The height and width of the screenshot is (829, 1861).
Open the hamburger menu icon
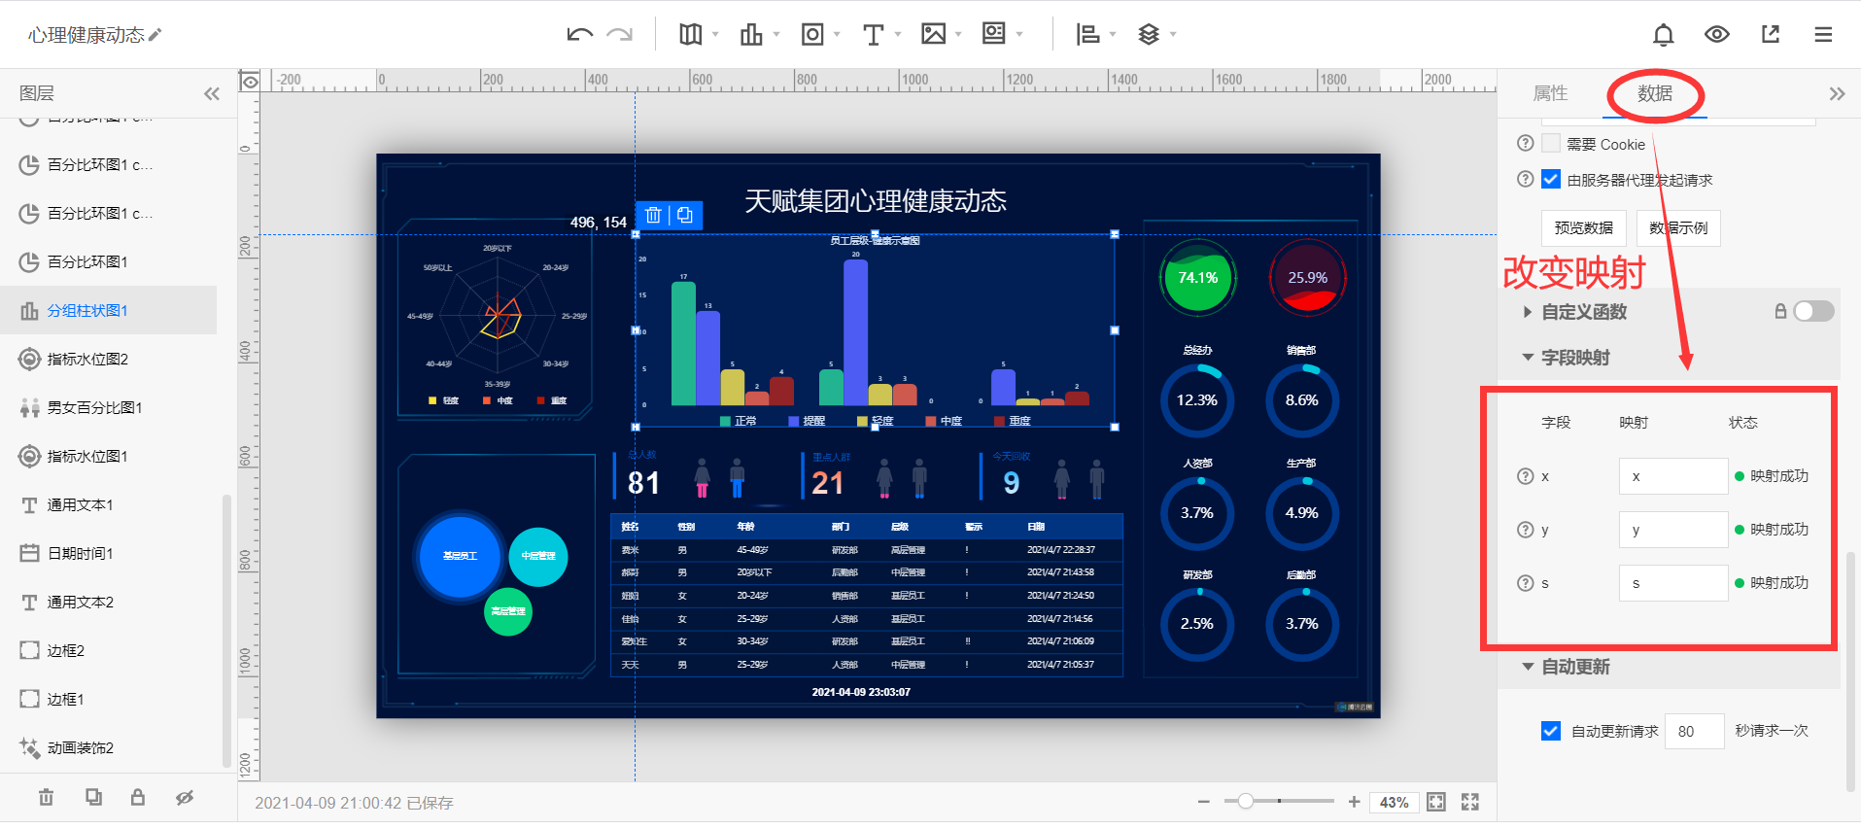(x=1823, y=34)
